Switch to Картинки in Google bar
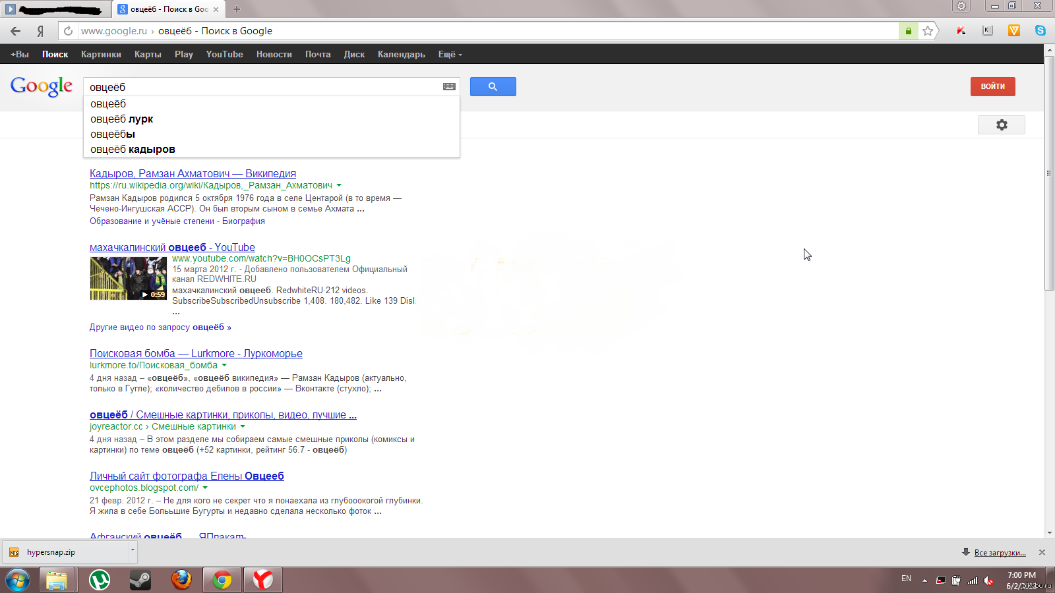Viewport: 1055px width, 593px height. click(x=101, y=55)
